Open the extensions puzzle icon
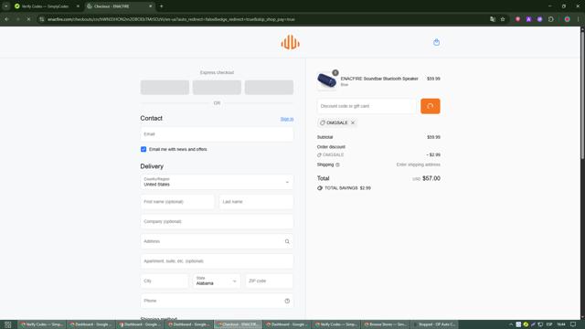The image size is (585, 329). click(550, 19)
